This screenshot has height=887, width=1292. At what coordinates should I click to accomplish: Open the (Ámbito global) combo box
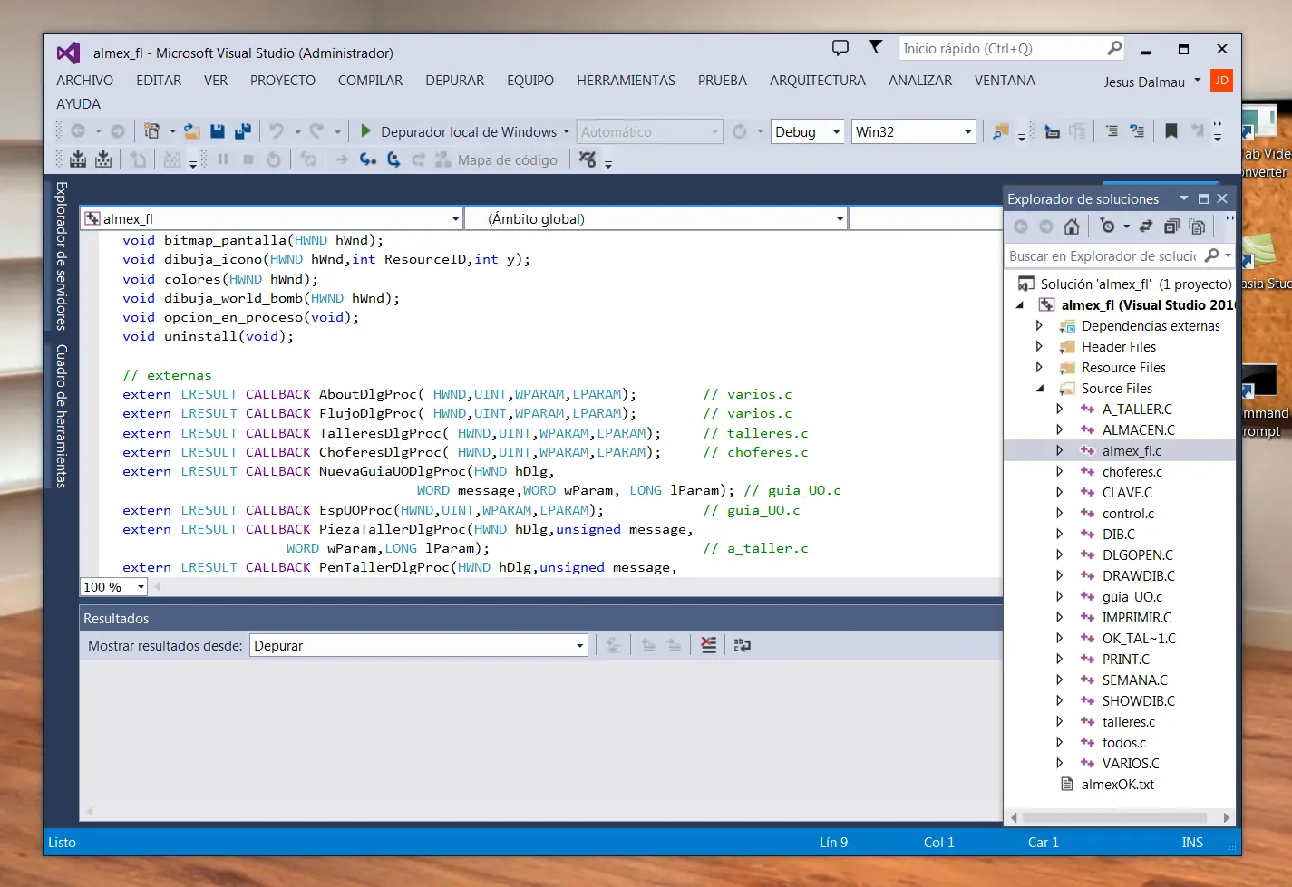[x=656, y=218]
